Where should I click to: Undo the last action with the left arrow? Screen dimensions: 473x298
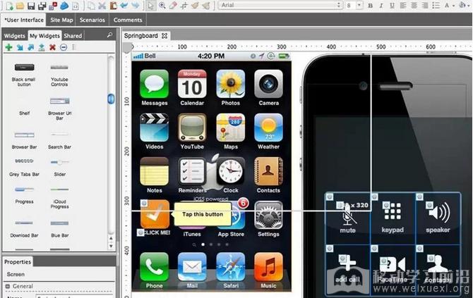(124, 6)
